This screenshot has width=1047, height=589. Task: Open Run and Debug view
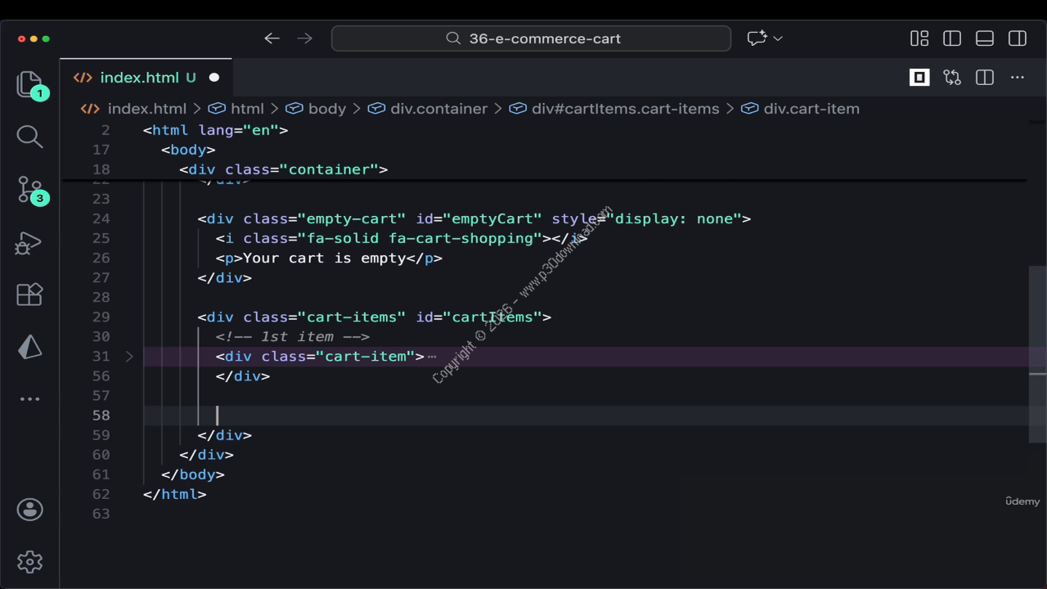29,243
